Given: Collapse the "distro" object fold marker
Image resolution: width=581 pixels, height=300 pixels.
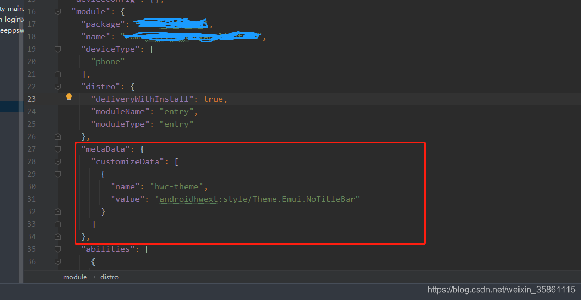Looking at the screenshot, I should coord(58,86).
